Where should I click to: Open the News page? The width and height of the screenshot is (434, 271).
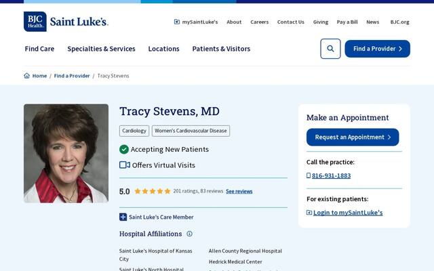tap(372, 22)
